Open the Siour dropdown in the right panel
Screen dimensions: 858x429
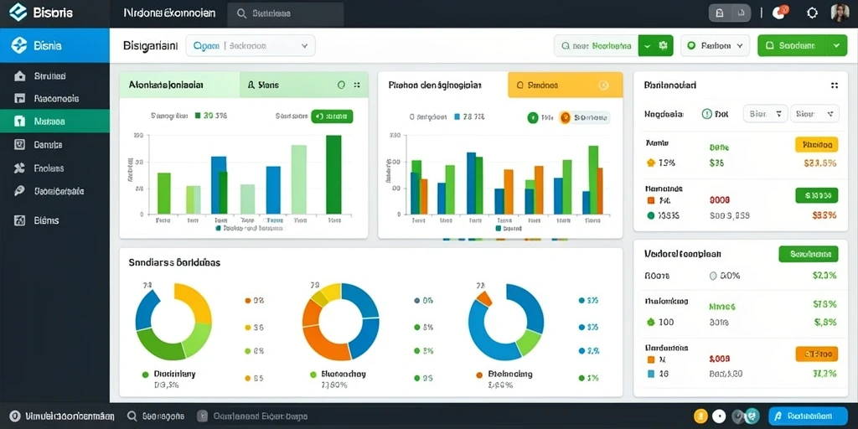pyautogui.click(x=814, y=114)
